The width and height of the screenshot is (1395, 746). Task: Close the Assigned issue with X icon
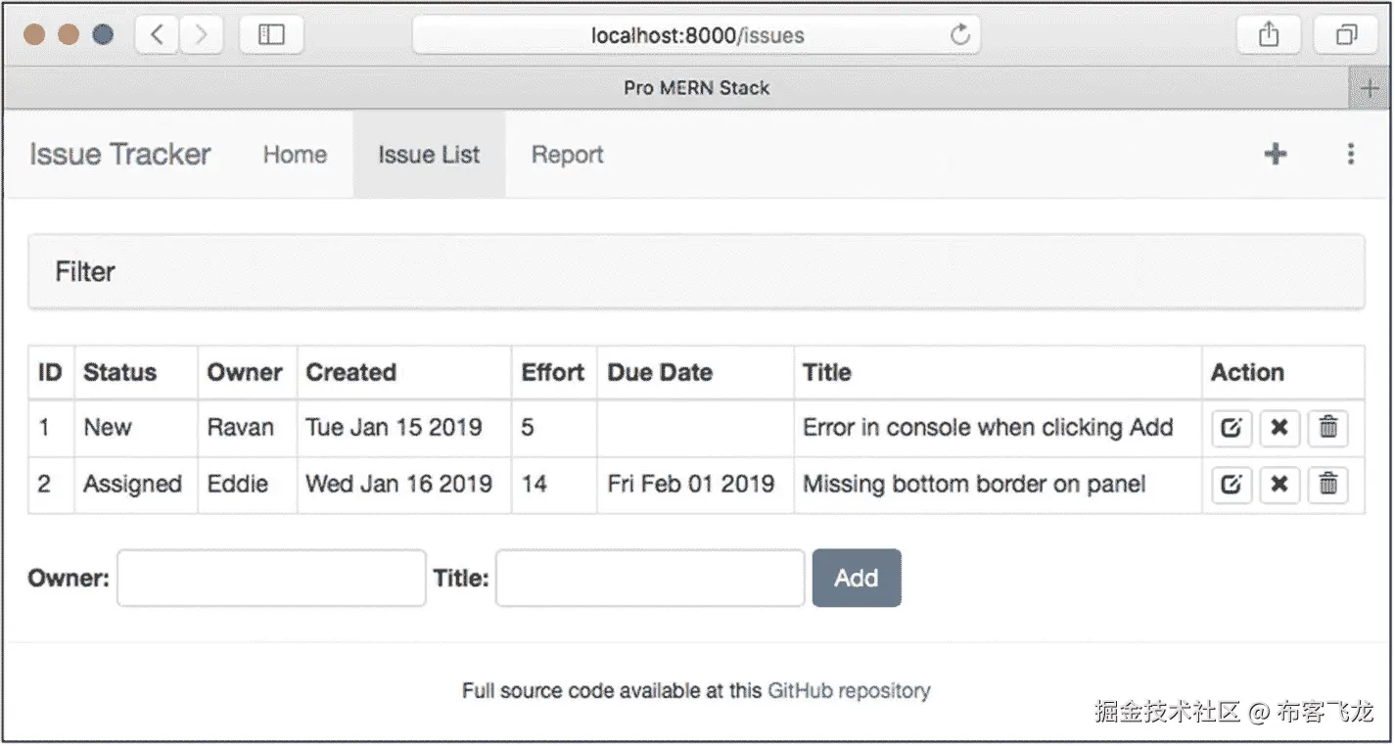[x=1279, y=484]
